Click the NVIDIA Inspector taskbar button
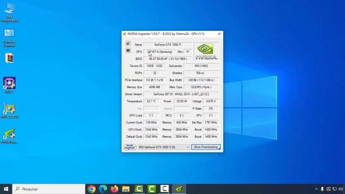This screenshot has height=194, width=345. (179, 189)
